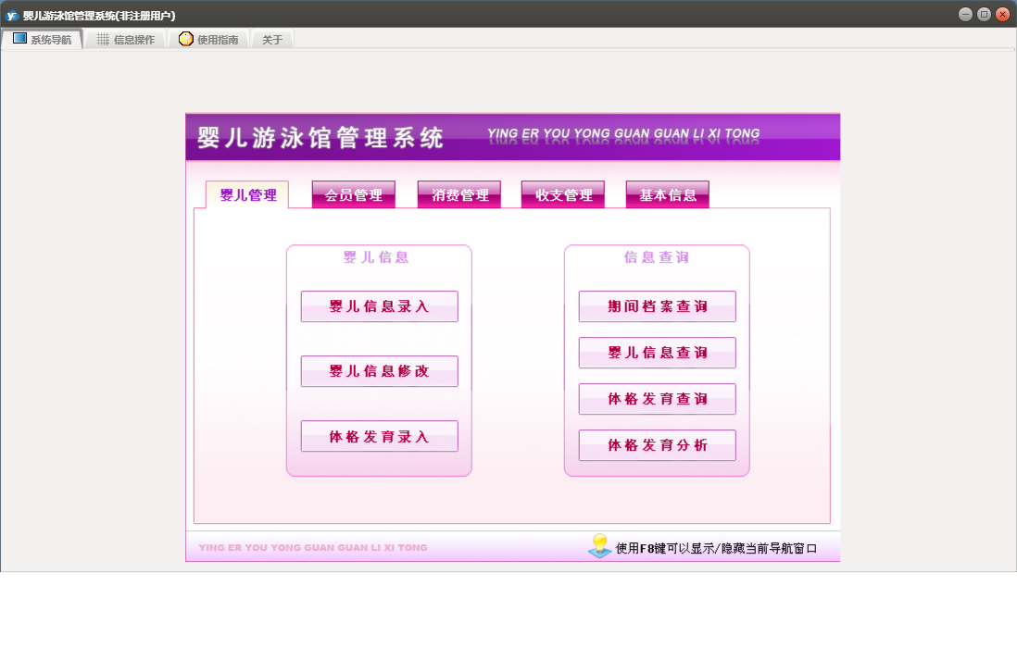The image size is (1017, 660).
Task: Open the 系统导航 menu tab
Action: [43, 40]
